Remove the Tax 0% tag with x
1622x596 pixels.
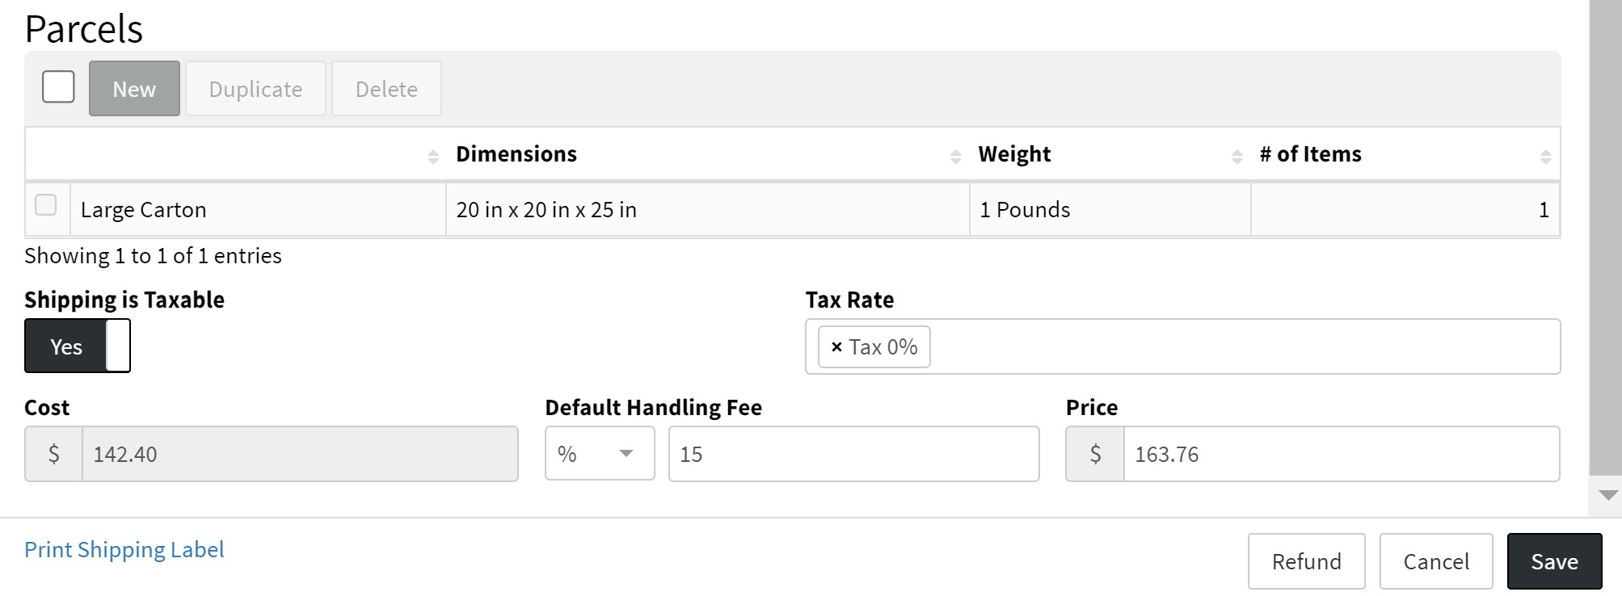(x=836, y=347)
